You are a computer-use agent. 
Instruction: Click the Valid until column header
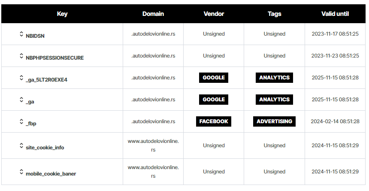pos(335,14)
